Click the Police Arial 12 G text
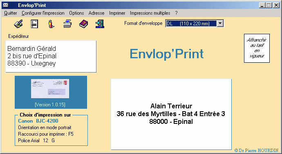282x154 pixels. 36,141
